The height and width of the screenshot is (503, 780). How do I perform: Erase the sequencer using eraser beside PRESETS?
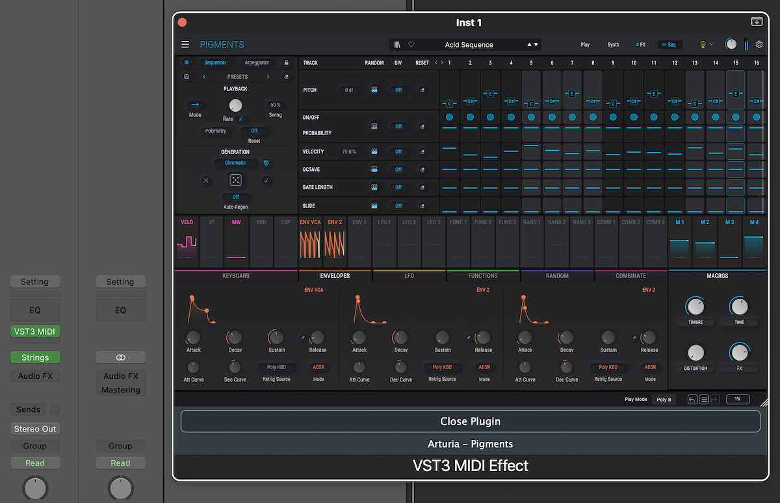click(x=287, y=77)
